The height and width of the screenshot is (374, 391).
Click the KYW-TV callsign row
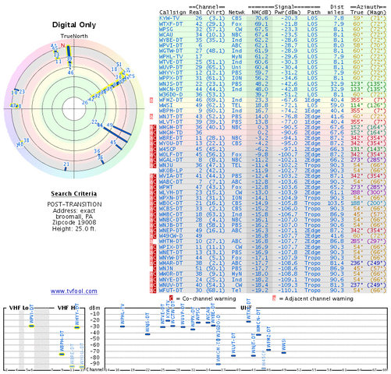[x=272, y=18]
